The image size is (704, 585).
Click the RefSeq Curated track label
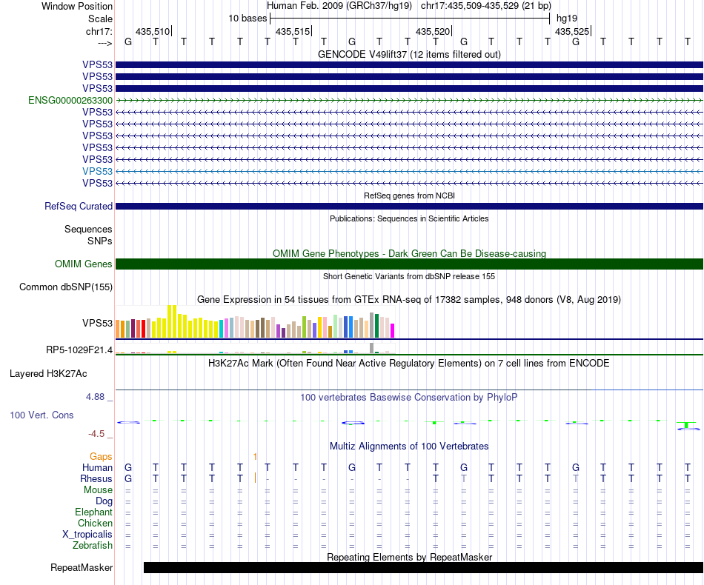pos(79,206)
